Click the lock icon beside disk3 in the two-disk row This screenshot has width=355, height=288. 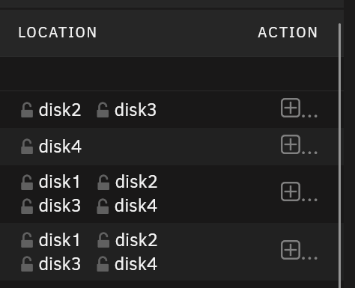[103, 110]
